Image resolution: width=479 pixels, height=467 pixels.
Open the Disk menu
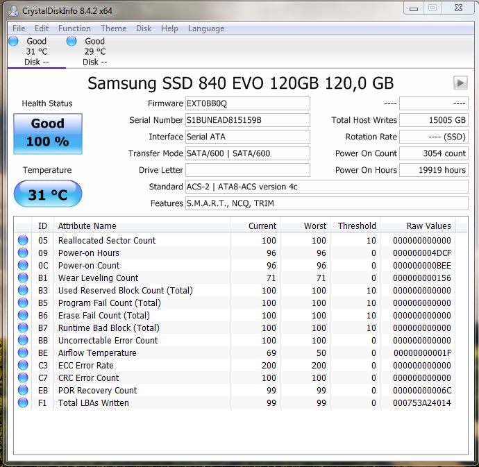(x=144, y=28)
